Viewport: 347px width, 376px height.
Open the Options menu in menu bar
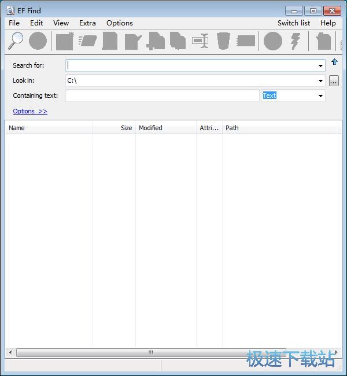(120, 23)
